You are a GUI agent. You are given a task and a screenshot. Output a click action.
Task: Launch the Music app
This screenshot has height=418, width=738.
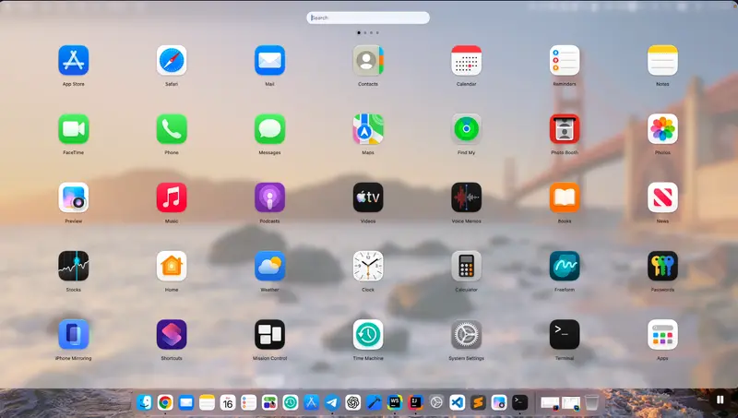172,197
